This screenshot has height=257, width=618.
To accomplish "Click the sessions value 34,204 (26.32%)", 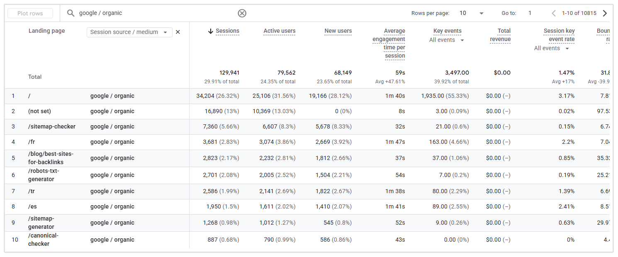I will [x=218, y=96].
